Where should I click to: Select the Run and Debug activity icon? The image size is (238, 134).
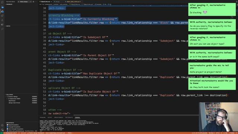[2, 11]
